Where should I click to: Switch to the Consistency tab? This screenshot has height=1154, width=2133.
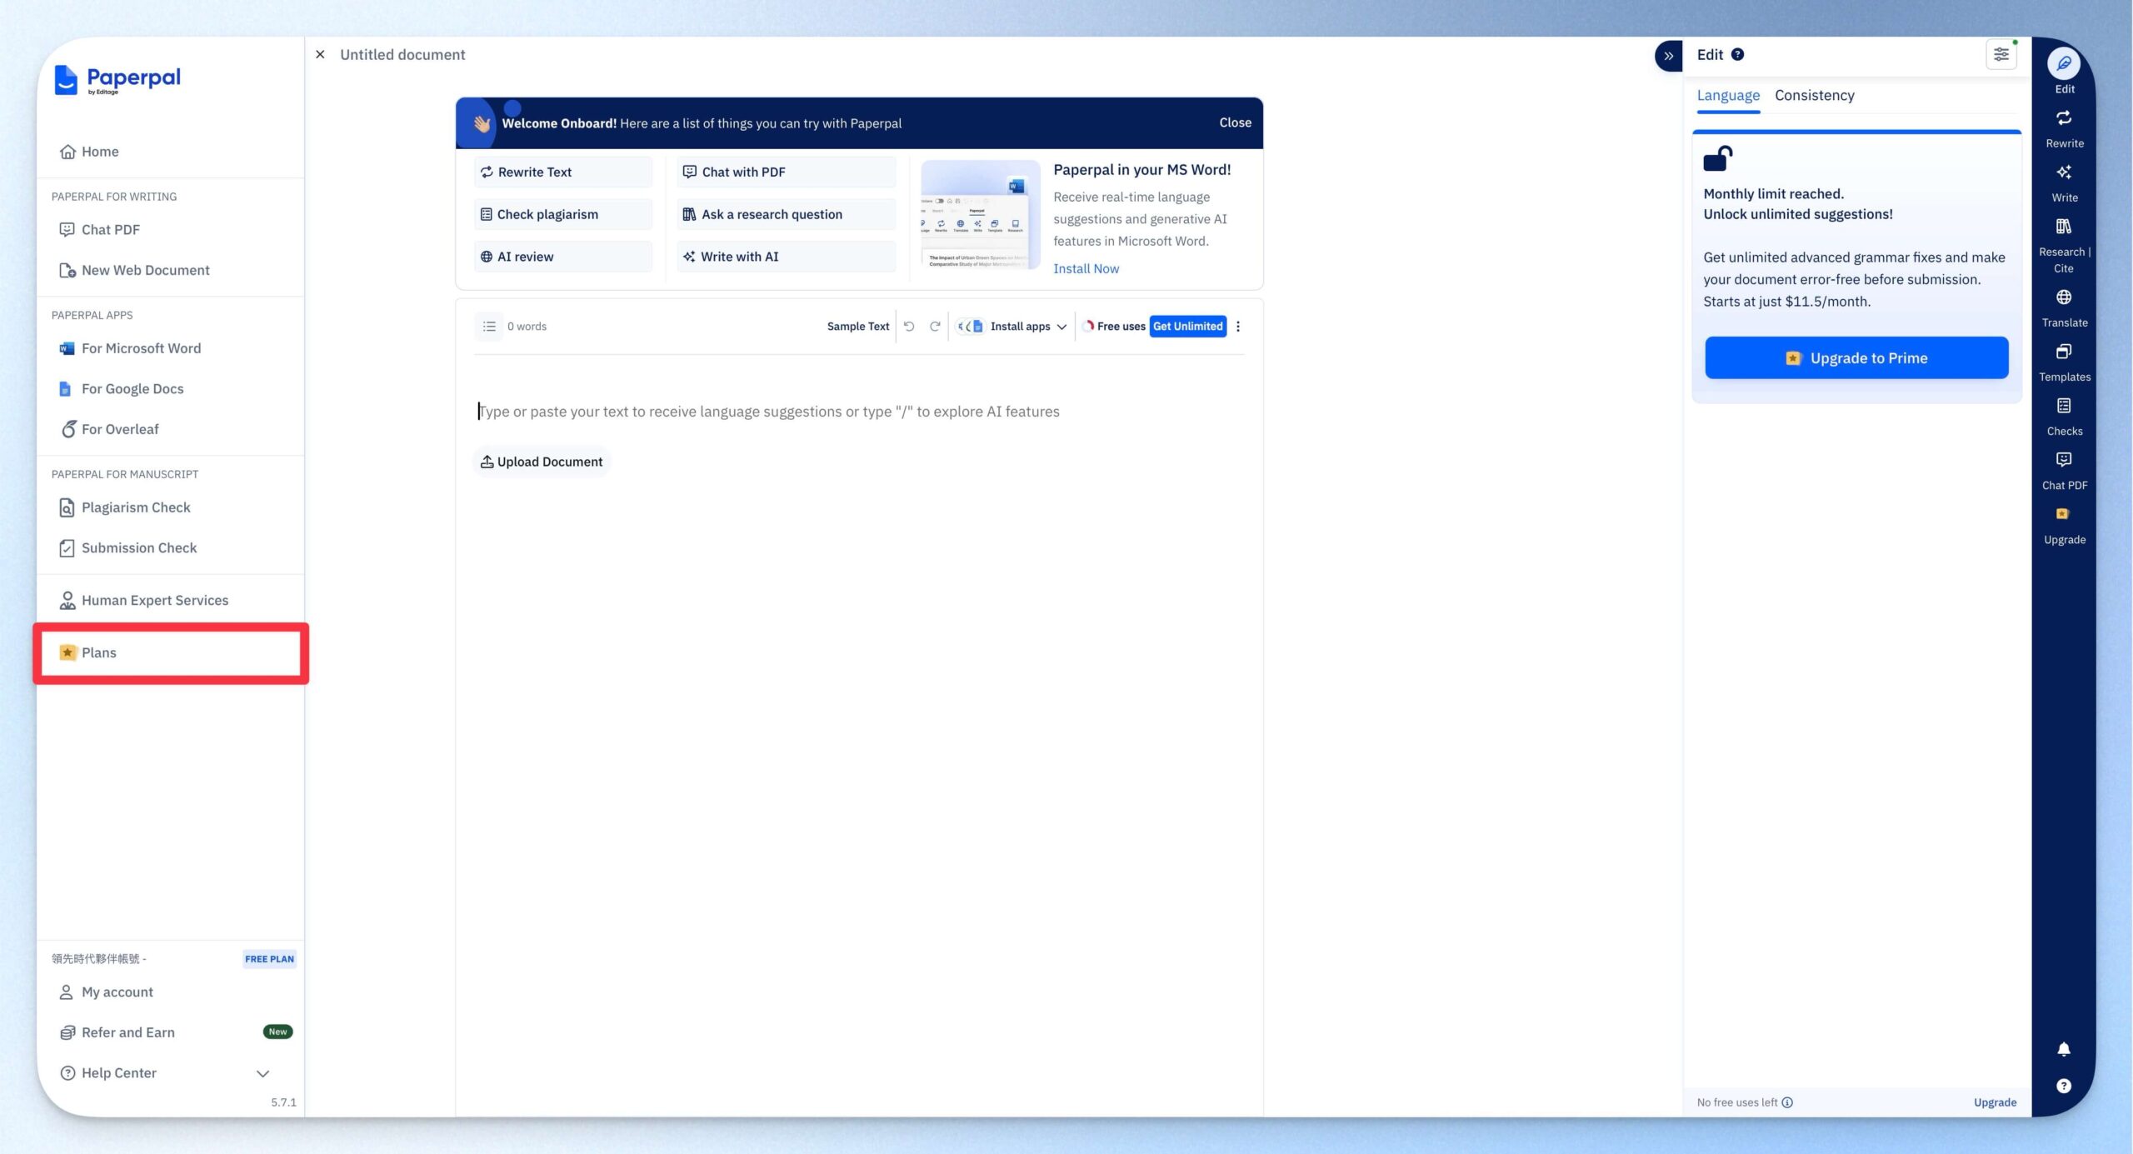click(1814, 96)
